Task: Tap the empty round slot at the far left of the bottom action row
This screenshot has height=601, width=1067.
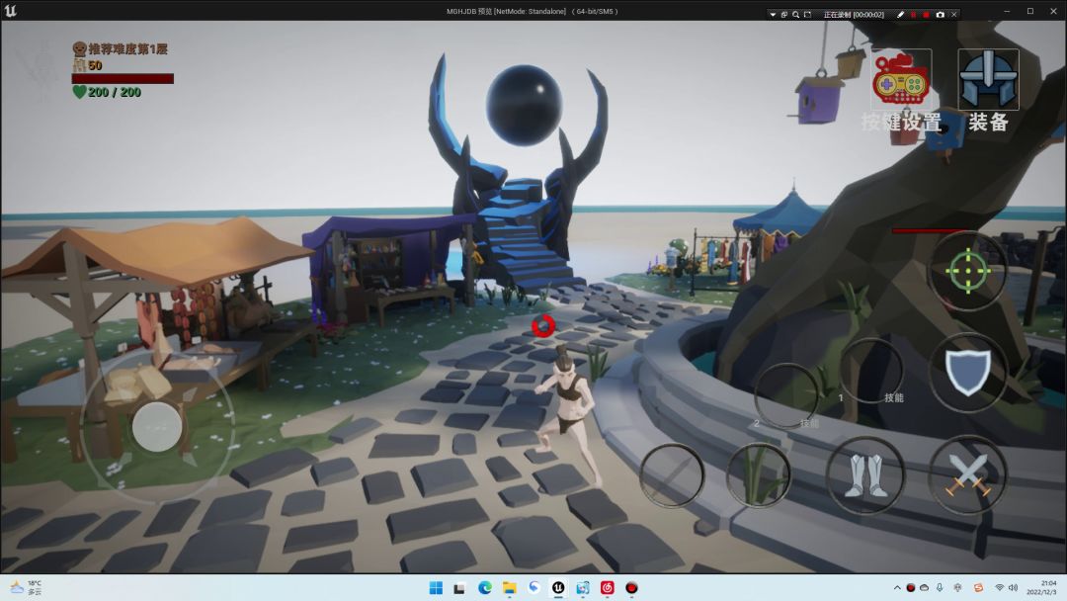Action: tap(672, 475)
